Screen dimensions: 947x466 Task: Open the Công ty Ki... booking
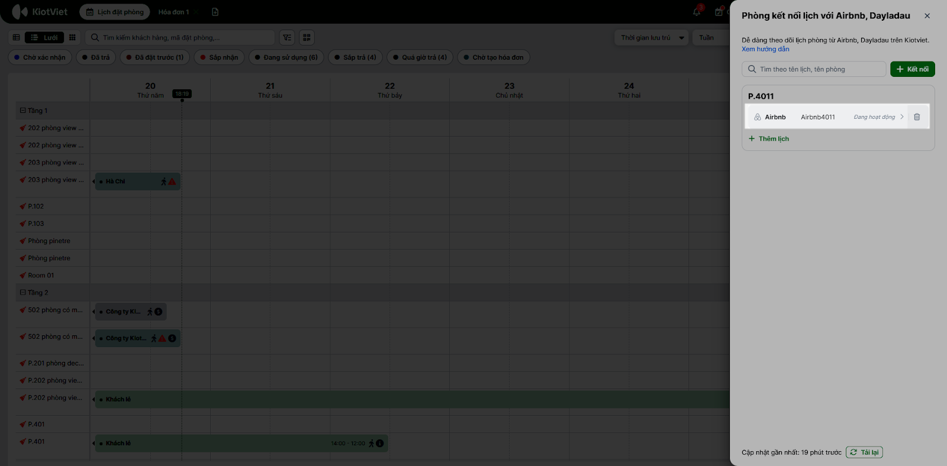(131, 312)
